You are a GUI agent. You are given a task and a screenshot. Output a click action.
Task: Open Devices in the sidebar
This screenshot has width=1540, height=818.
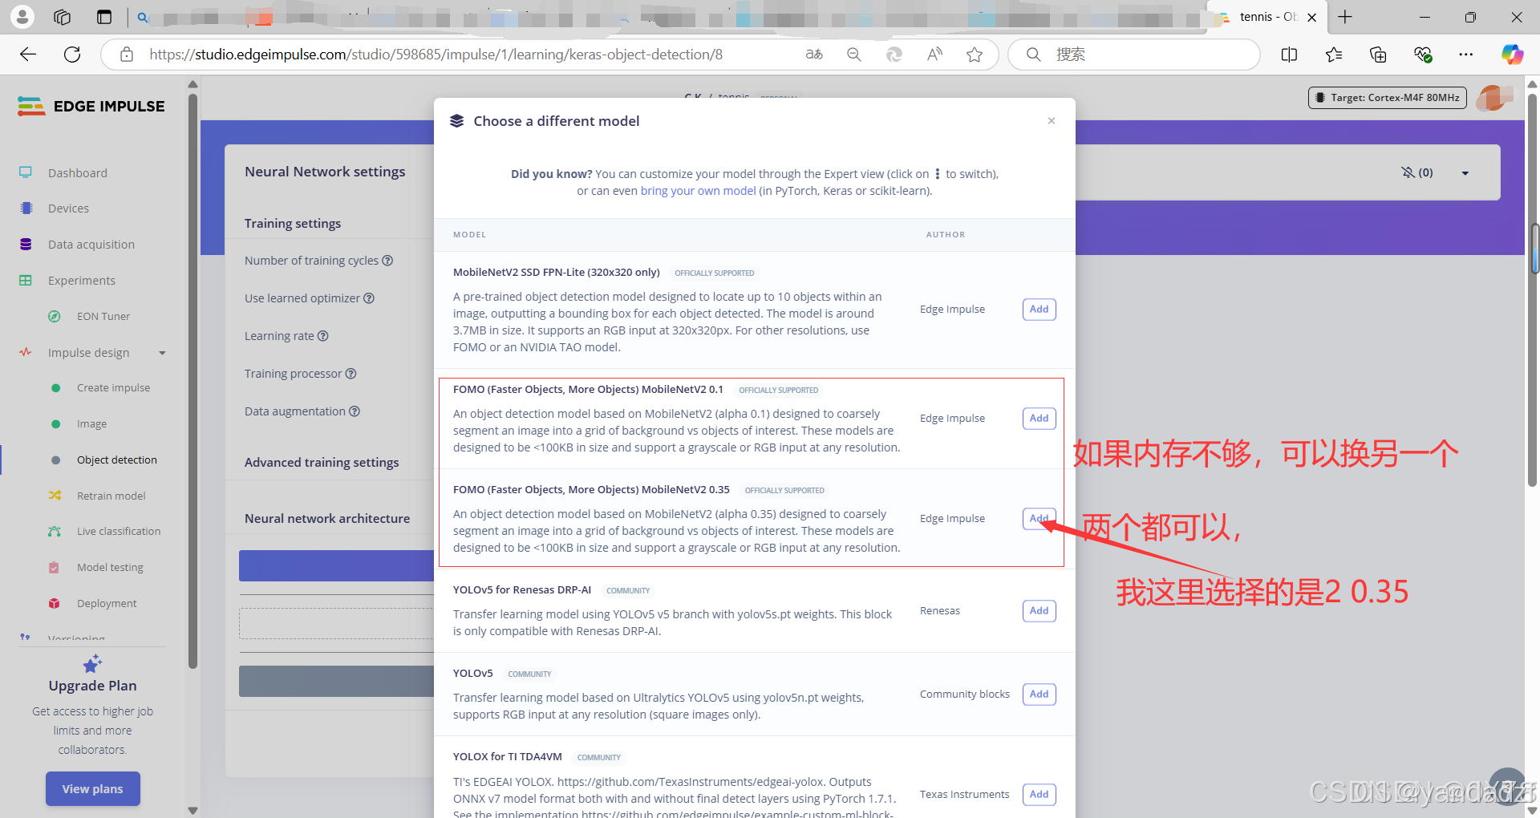click(68, 209)
